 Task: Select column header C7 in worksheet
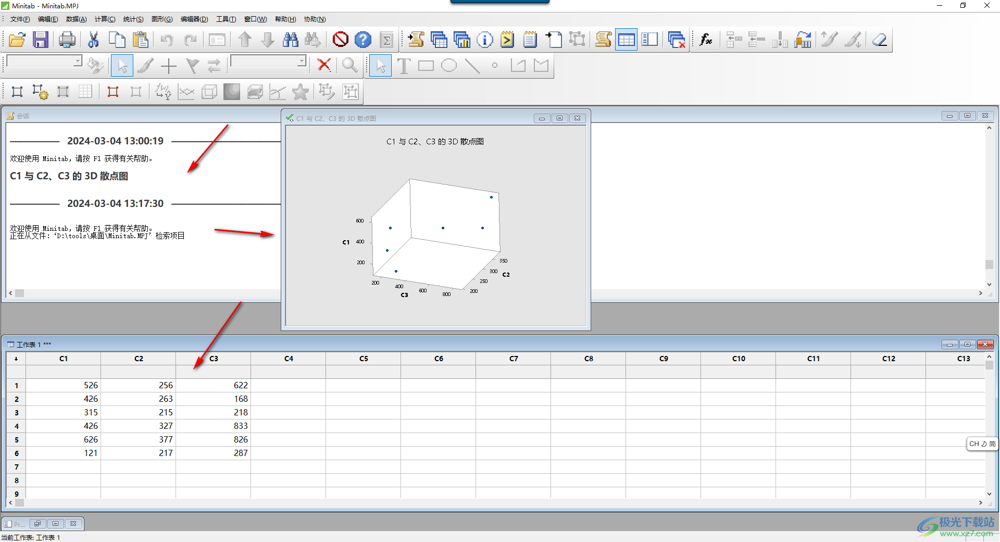coord(514,359)
